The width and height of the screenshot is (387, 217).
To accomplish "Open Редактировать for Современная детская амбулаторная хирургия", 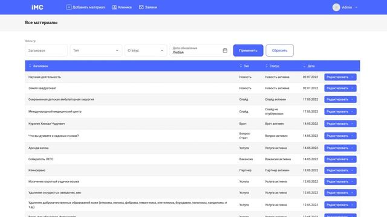I will [340, 99].
